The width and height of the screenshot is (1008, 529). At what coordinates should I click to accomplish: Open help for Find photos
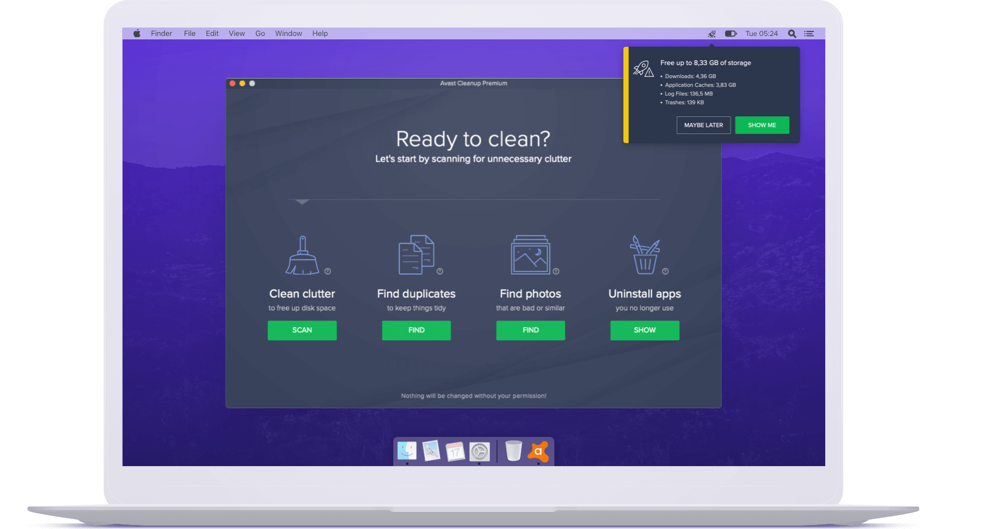[556, 271]
